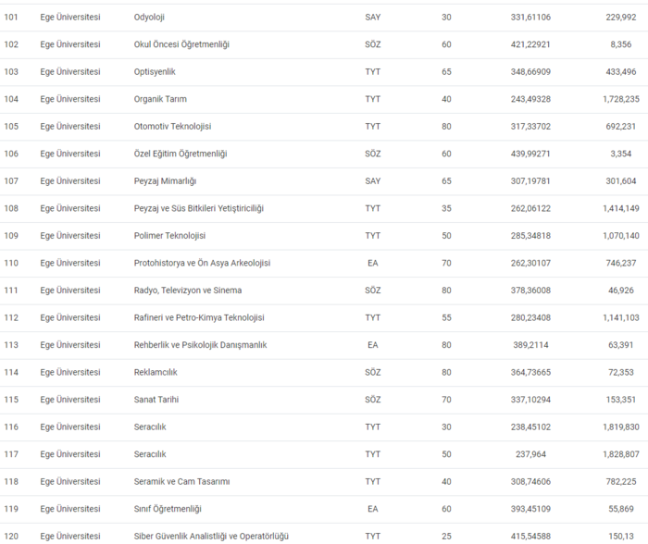Open the Özel Eğitim Öğretmenliği entry

click(181, 154)
